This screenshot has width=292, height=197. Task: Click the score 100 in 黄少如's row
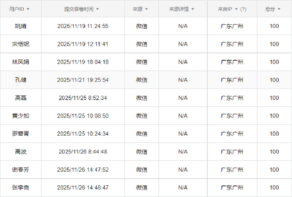(273, 116)
